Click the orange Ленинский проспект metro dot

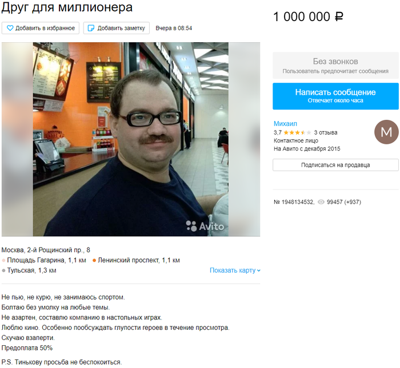coord(94,260)
